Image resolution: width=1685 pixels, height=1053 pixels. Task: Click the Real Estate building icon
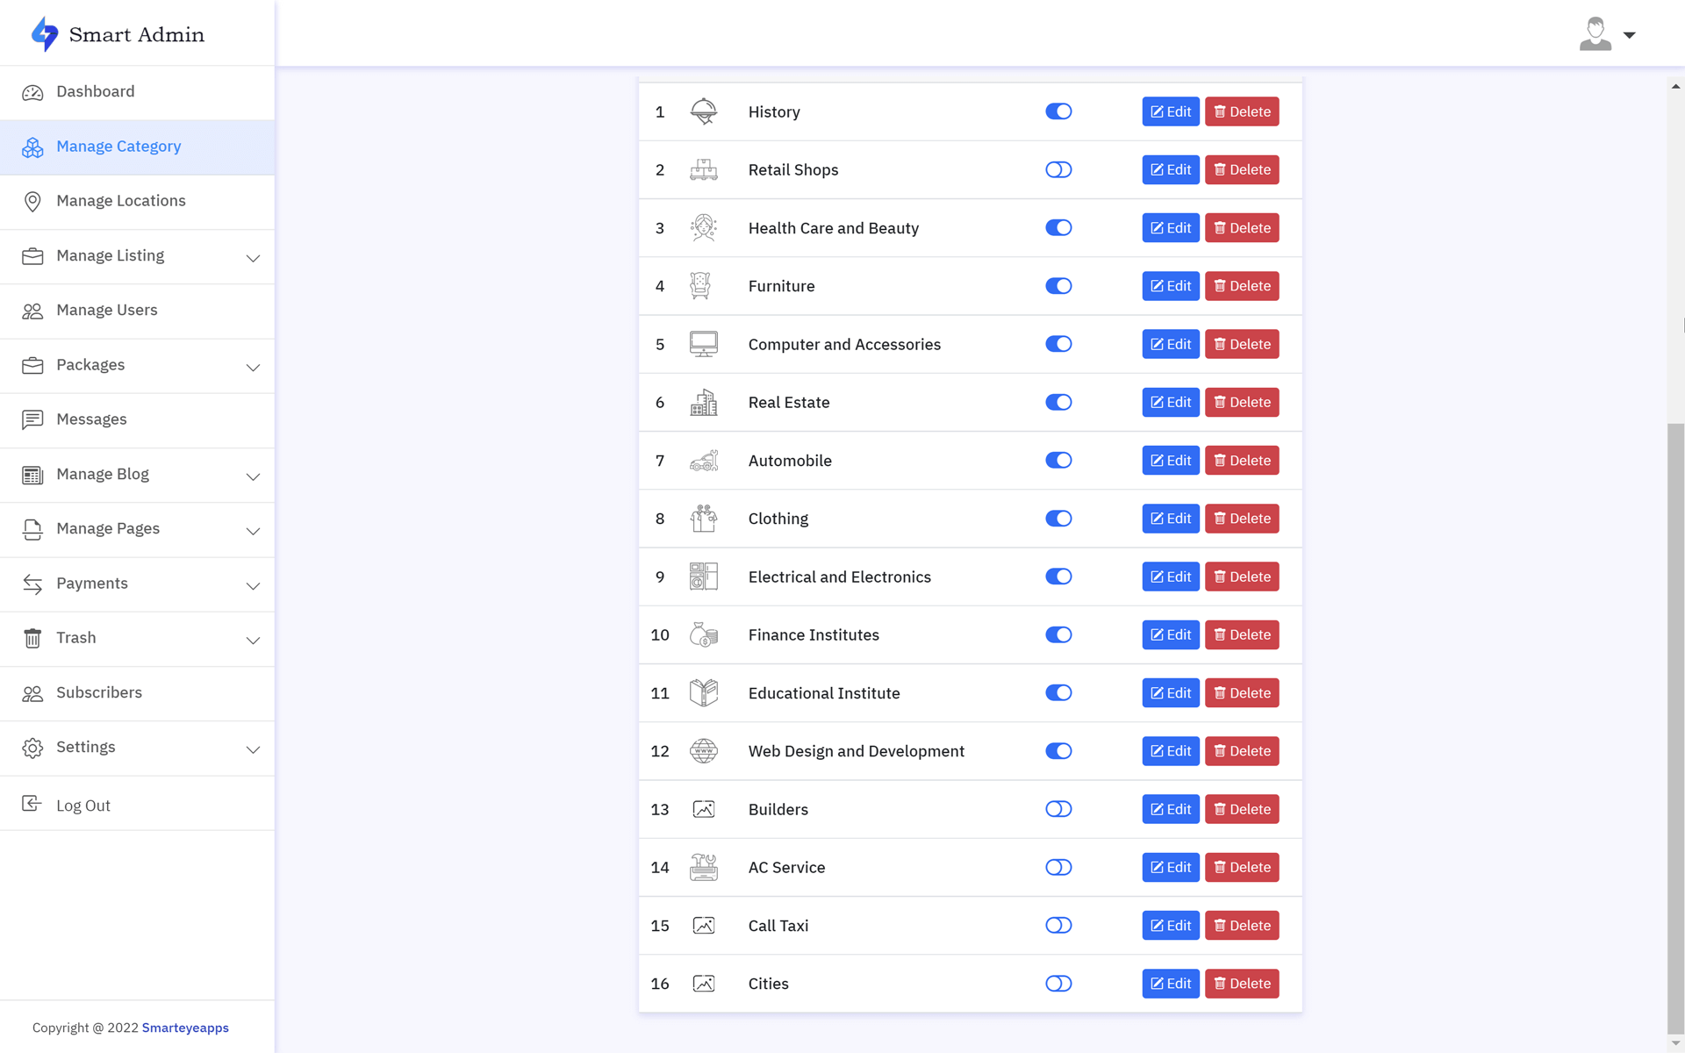[x=703, y=403]
